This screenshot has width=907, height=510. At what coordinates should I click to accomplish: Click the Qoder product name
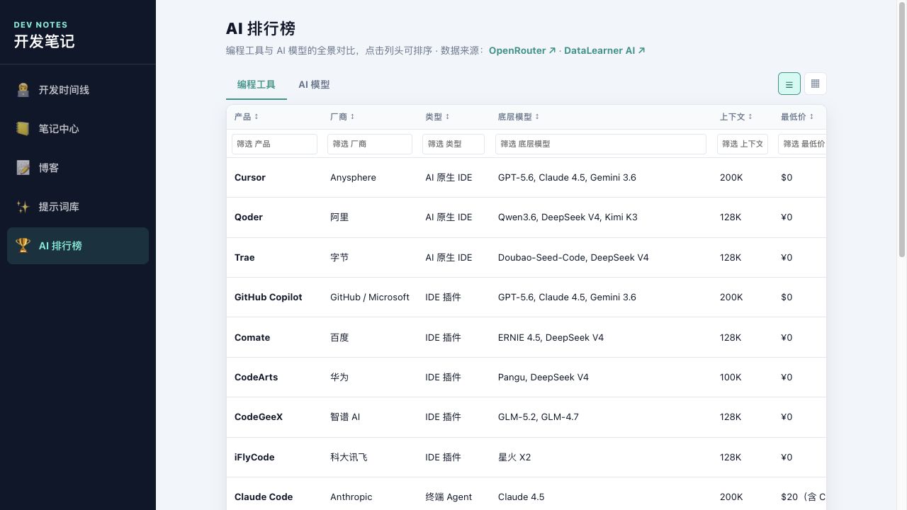249,217
